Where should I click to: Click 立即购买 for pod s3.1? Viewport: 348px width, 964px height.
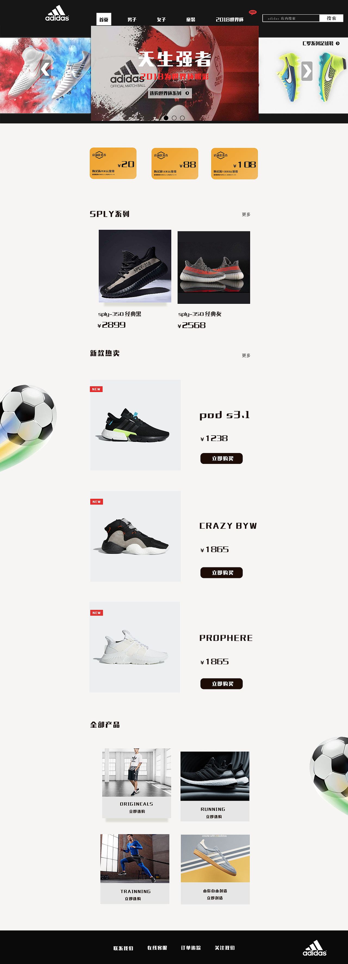pos(222,458)
